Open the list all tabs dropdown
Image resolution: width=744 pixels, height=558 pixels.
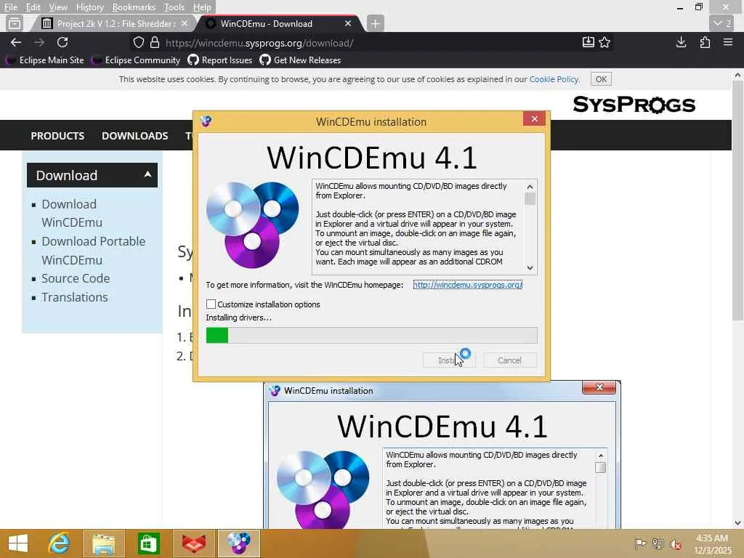tap(722, 23)
